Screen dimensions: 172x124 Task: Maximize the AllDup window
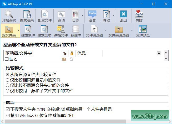[x=154, y=4]
